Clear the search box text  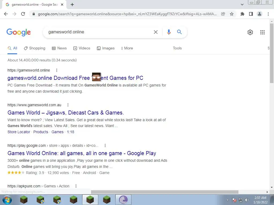click(x=156, y=32)
